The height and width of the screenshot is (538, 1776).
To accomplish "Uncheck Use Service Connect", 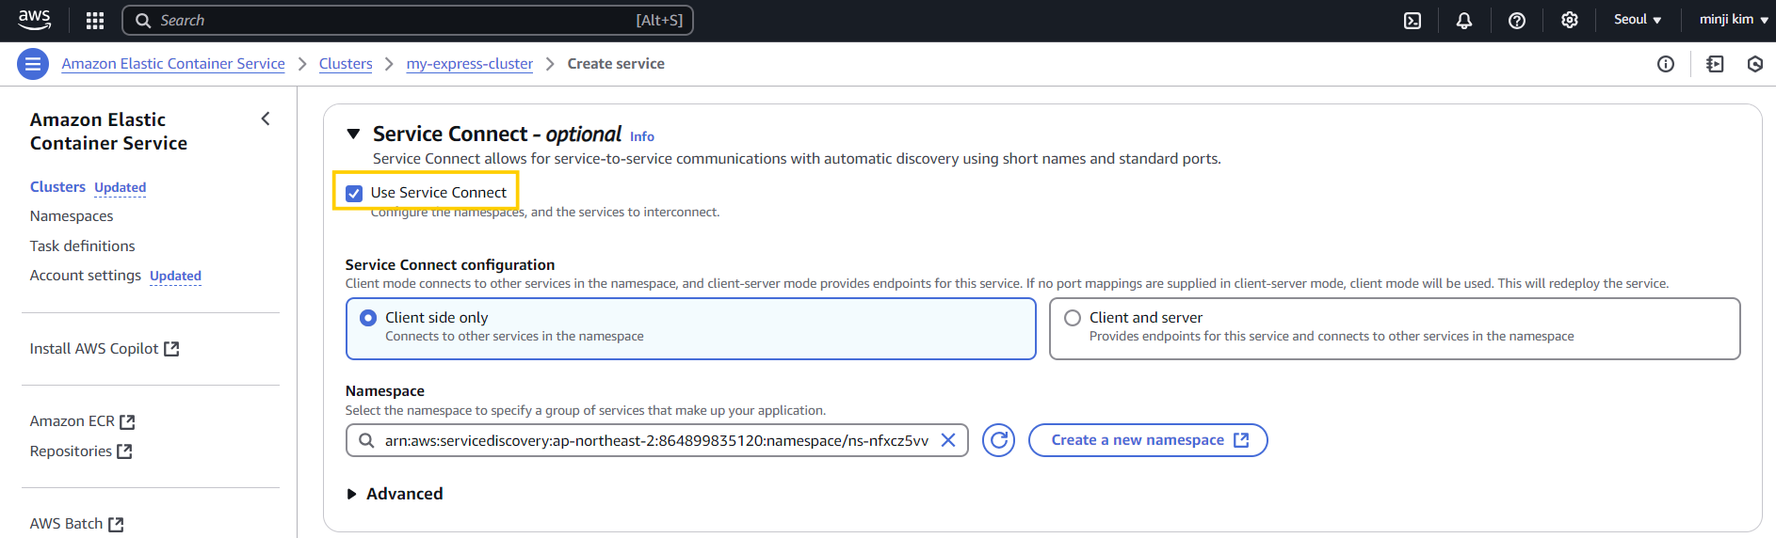I will click(354, 193).
